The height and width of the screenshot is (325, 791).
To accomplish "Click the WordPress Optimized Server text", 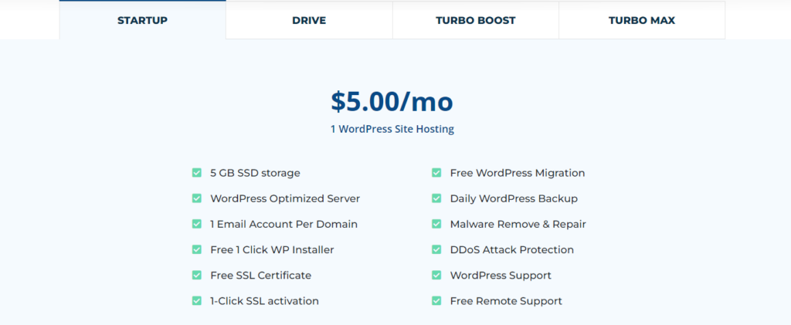I will click(x=285, y=199).
